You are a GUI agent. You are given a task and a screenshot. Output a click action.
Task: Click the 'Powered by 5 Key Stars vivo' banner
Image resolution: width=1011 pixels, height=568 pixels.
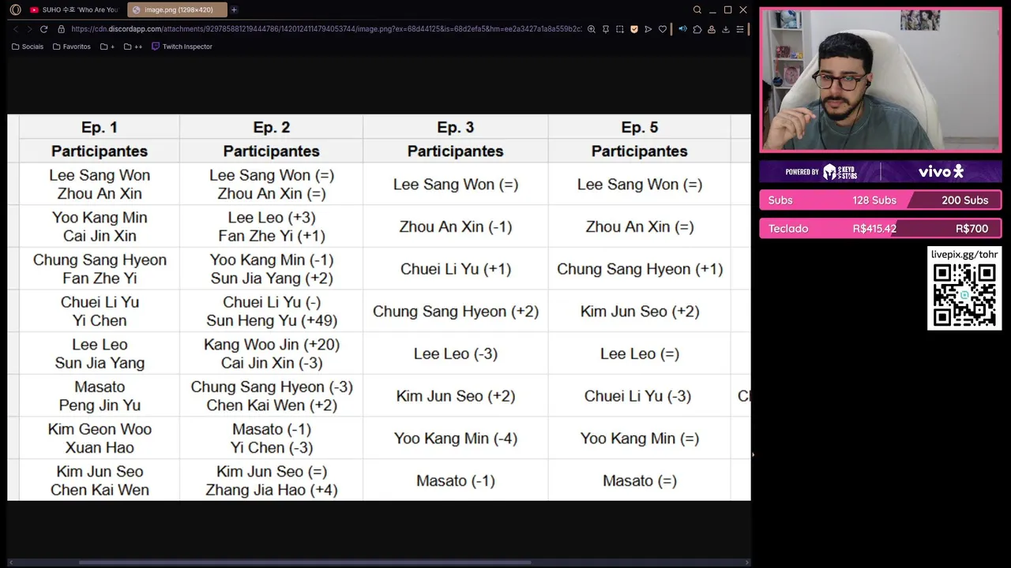click(x=881, y=172)
